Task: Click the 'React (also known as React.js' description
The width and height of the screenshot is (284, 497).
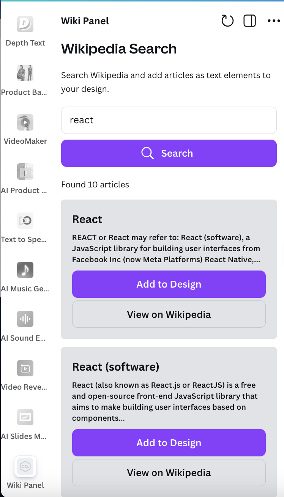Action: [165, 402]
